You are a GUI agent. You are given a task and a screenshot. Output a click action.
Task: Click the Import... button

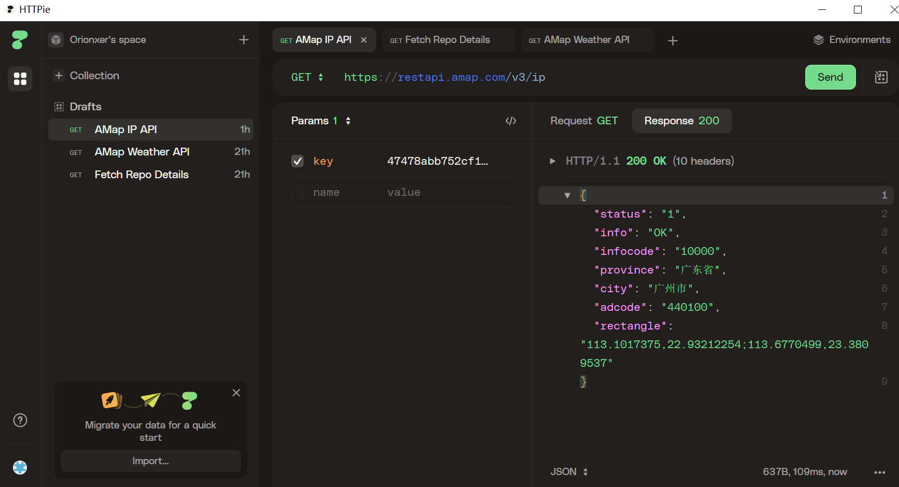pos(151,461)
